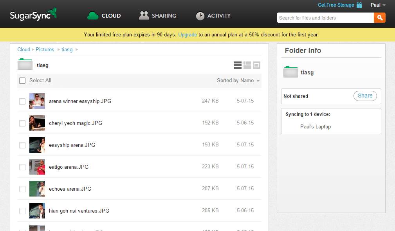
Task: Go to Pictures in breadcrumb
Action: coord(45,50)
